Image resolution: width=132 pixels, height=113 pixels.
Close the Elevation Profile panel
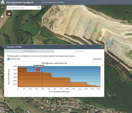tap(102, 47)
